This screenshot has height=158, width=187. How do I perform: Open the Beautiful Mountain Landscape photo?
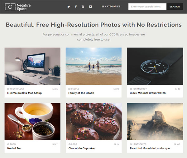(155, 122)
